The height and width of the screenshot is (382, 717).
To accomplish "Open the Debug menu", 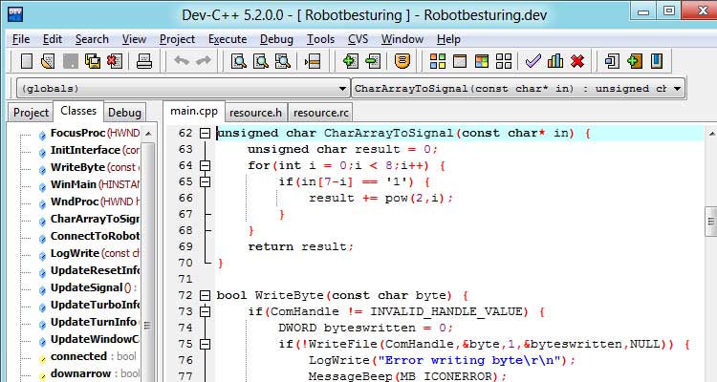I will point(276,39).
